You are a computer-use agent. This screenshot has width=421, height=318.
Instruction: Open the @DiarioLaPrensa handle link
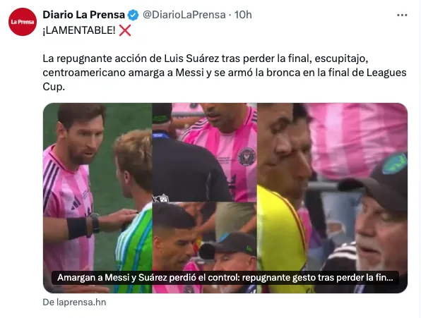pyautogui.click(x=184, y=15)
